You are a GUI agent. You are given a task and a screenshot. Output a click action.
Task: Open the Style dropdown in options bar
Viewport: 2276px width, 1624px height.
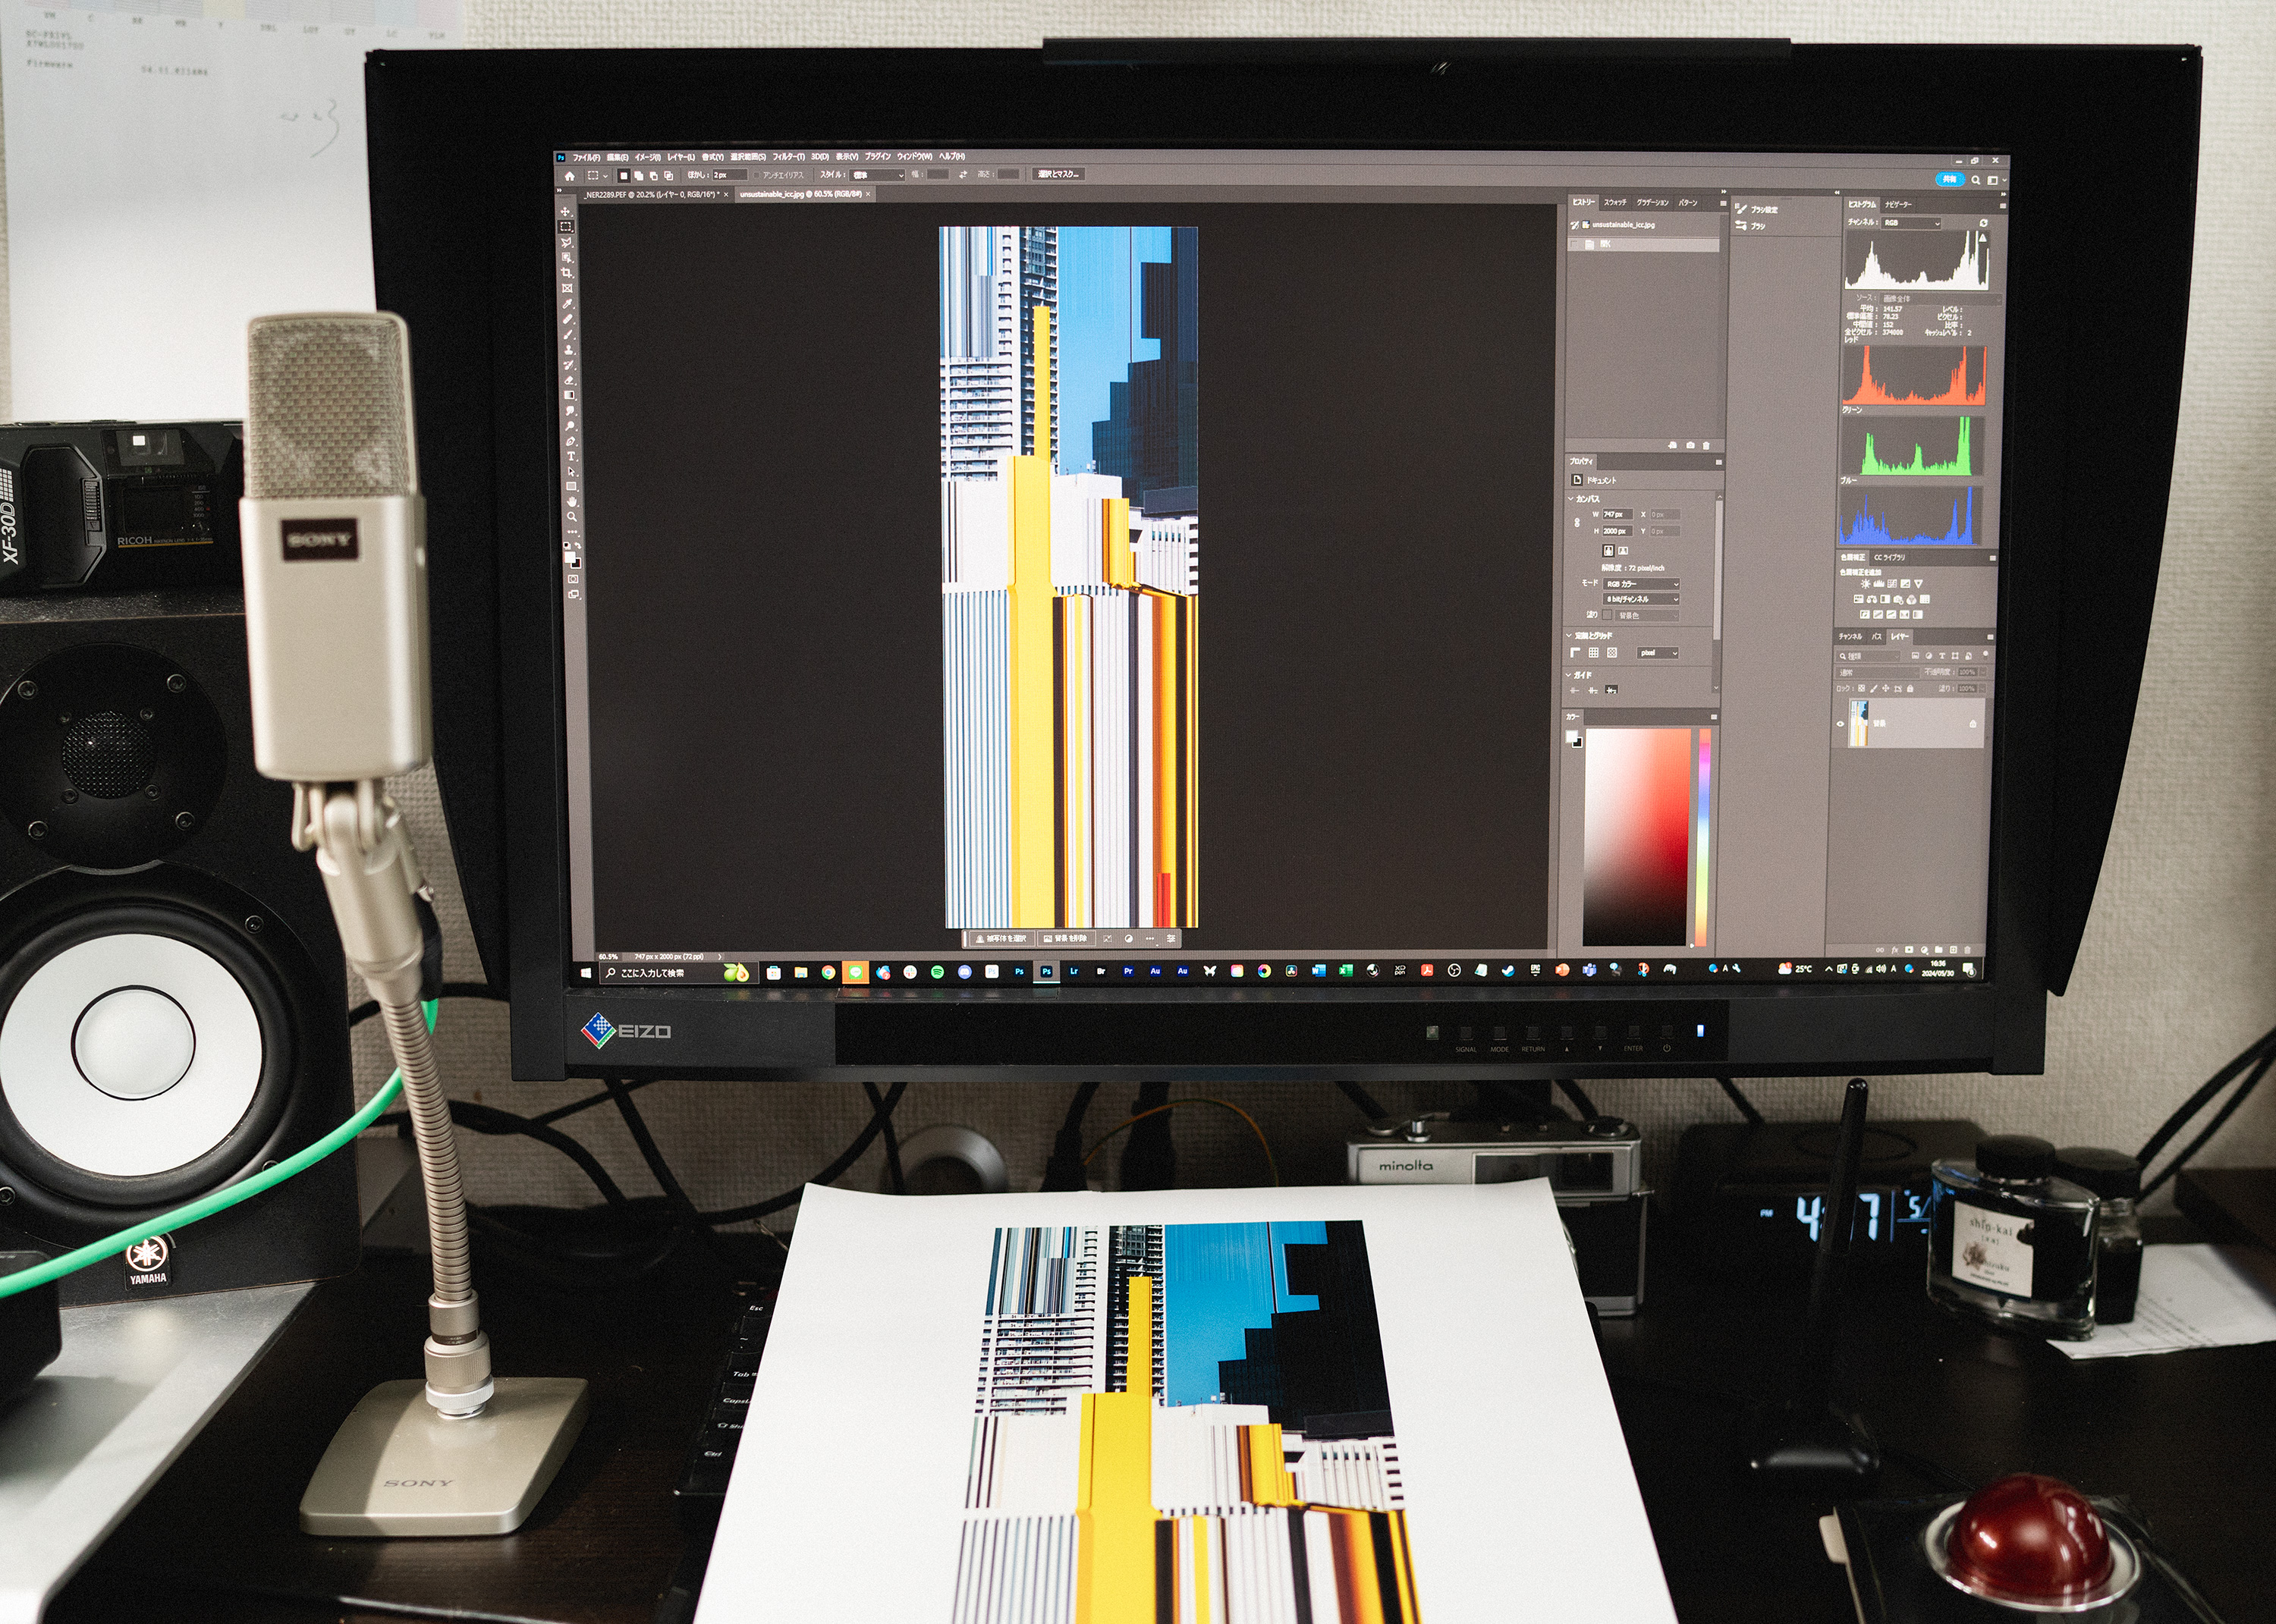tap(878, 175)
